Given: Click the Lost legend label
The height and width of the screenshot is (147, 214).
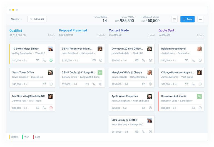Looking at the screenshot, I should pyautogui.click(x=38, y=137).
